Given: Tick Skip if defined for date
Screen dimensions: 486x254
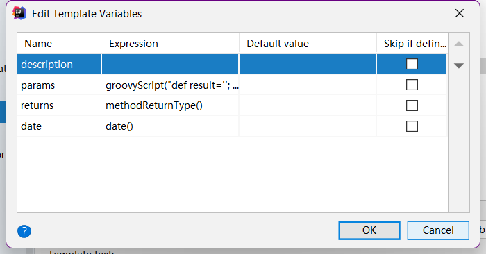Looking at the screenshot, I should click(x=412, y=126).
